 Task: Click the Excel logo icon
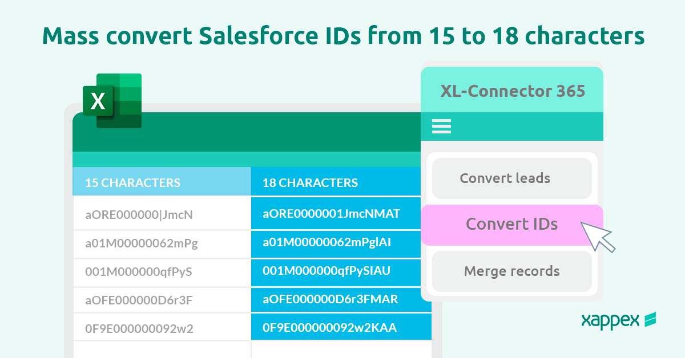(112, 101)
